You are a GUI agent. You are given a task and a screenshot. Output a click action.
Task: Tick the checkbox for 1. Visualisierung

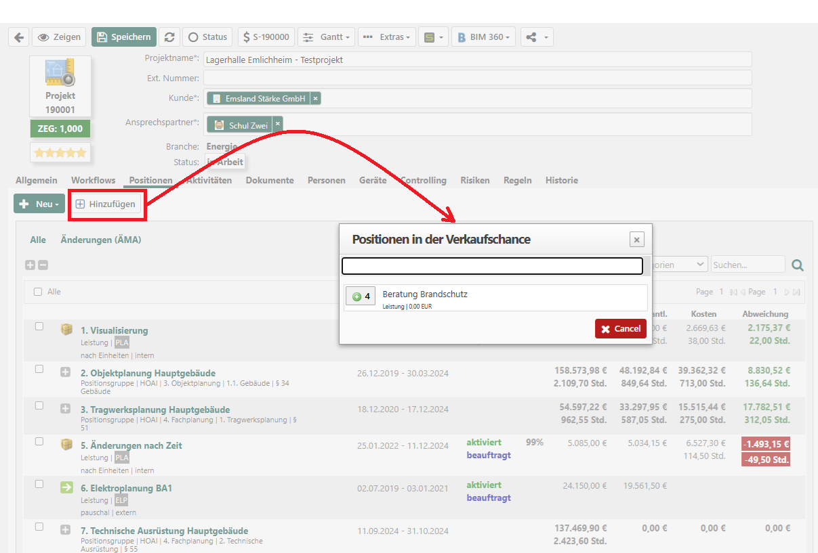pyautogui.click(x=39, y=327)
